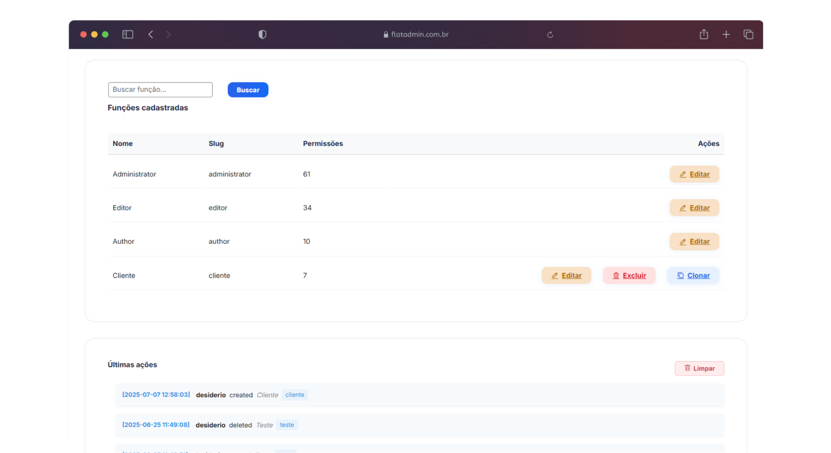The width and height of the screenshot is (831, 453).
Task: Clear the latest actions with Limpar
Action: [x=699, y=368]
